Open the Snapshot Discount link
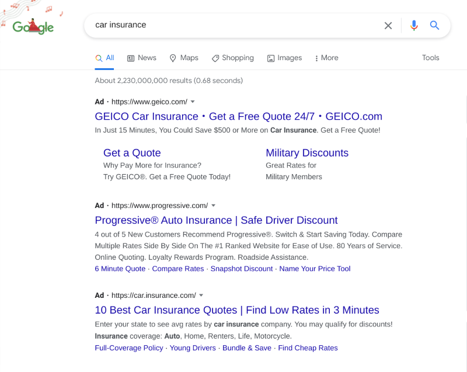 click(242, 269)
